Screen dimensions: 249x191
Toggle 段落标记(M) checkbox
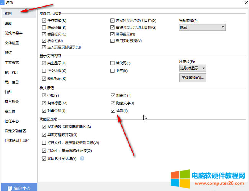click(44, 103)
